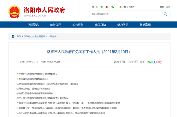The image size is (177, 117).
Task: Click the line 任赵颇为洛阳市市场监督管理局副局长
Action: tap(35, 94)
